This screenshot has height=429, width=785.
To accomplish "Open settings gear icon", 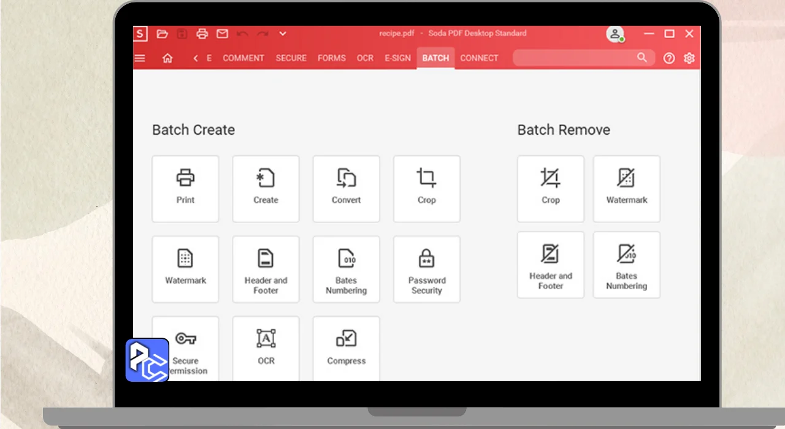I will tap(689, 58).
